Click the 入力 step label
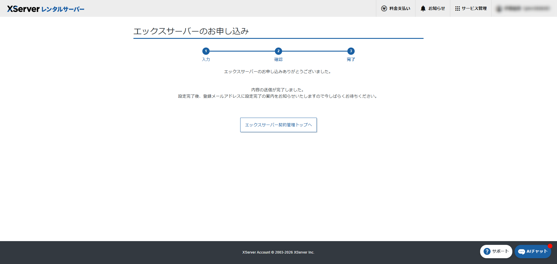Image resolution: width=557 pixels, height=264 pixels. tap(206, 59)
